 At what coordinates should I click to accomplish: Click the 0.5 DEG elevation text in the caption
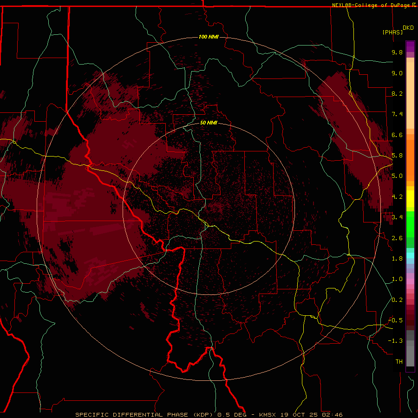click(232, 415)
